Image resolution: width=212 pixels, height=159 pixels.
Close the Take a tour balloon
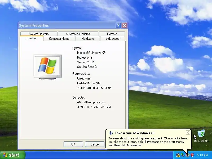(188, 132)
